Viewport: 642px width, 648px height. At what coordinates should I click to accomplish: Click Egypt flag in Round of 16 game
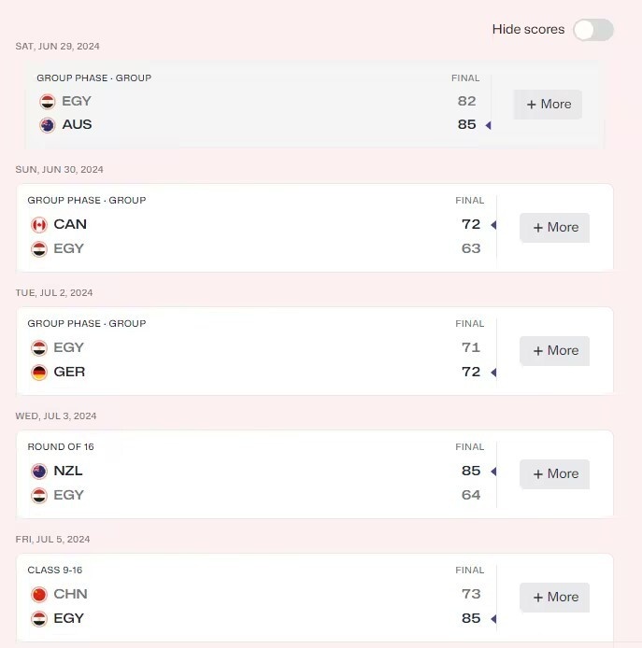pyautogui.click(x=39, y=496)
